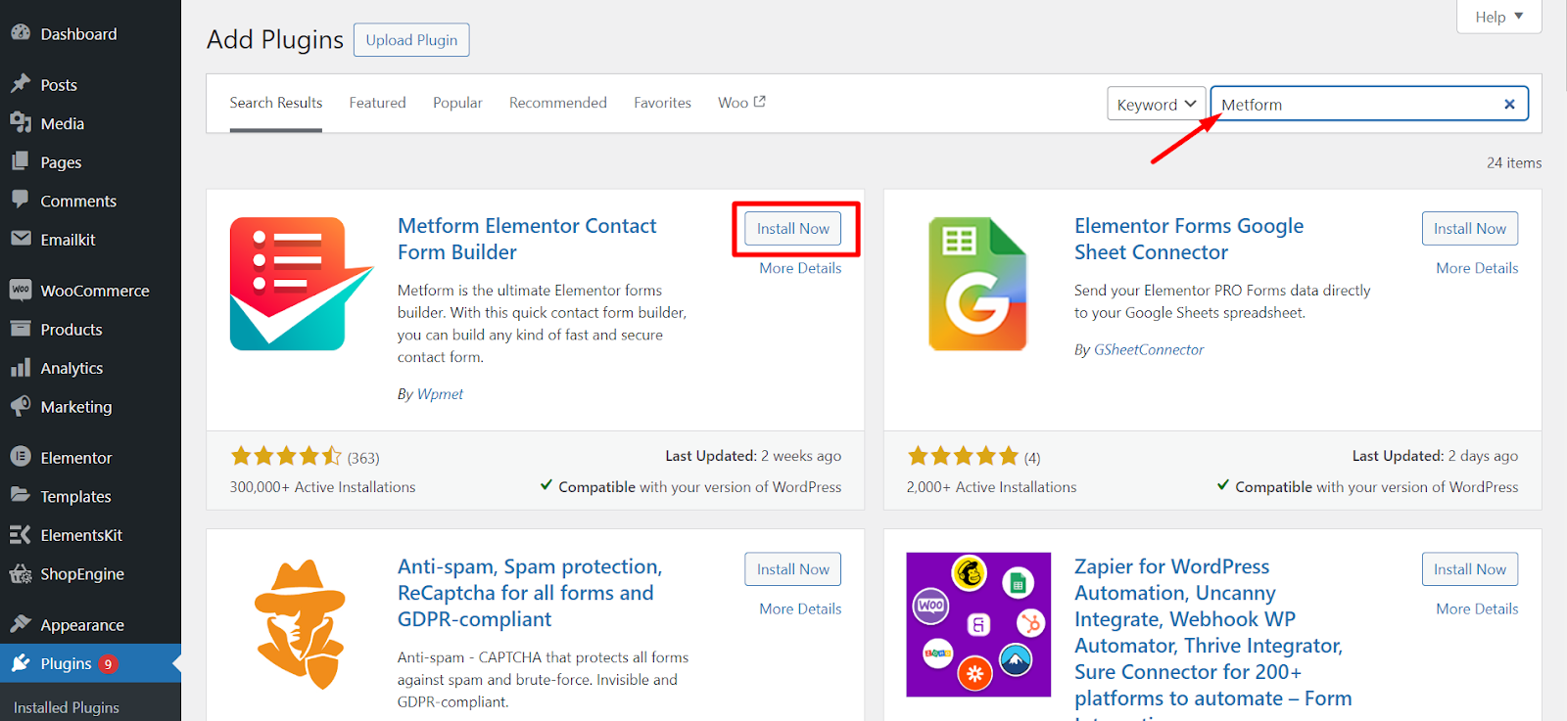Click the Products box icon
The width and height of the screenshot is (1567, 721).
click(x=21, y=329)
